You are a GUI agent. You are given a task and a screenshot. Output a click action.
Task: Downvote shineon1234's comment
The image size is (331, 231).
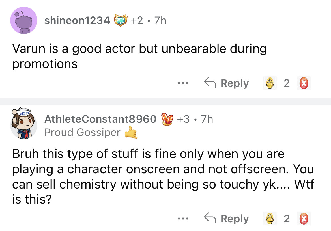coord(304,83)
